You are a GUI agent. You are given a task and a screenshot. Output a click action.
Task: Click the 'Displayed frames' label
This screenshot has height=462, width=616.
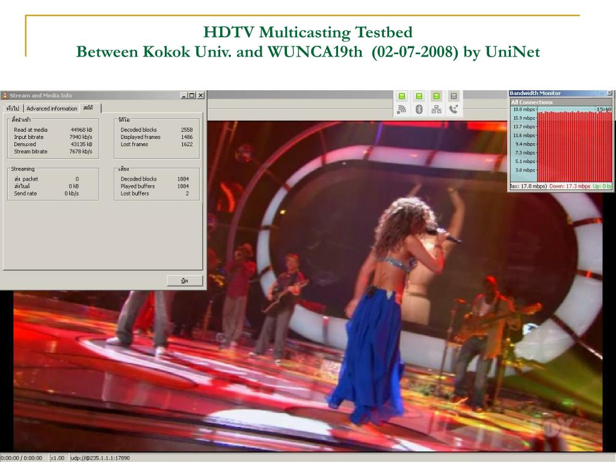coord(141,137)
